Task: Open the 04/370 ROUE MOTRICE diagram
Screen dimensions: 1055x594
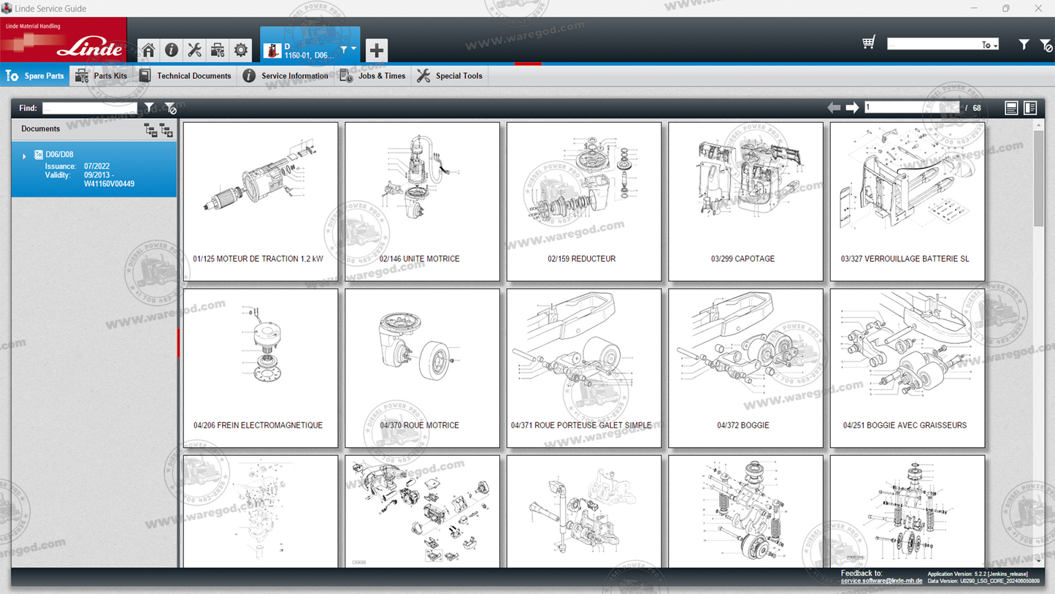Action: (422, 368)
